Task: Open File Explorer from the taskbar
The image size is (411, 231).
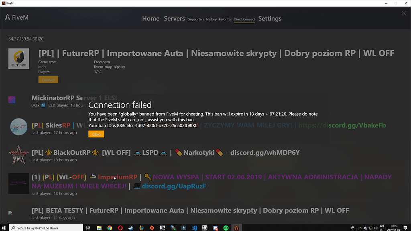Action: click(100, 227)
